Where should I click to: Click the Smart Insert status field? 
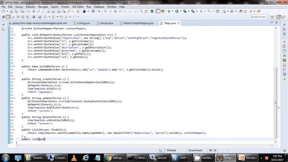tap(195, 150)
